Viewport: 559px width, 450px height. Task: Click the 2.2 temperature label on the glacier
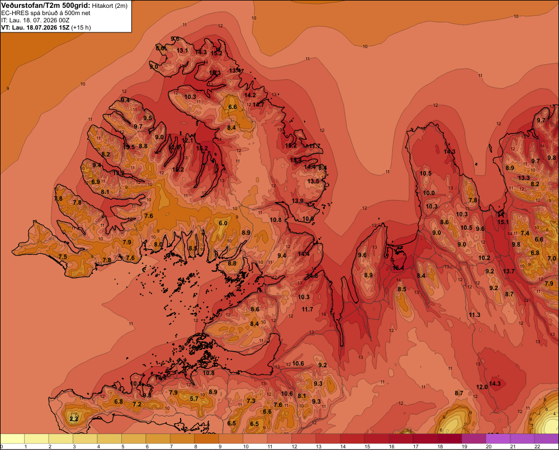click(x=74, y=419)
